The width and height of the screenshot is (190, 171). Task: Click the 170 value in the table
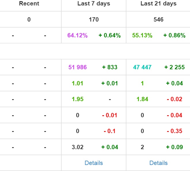click(x=94, y=20)
